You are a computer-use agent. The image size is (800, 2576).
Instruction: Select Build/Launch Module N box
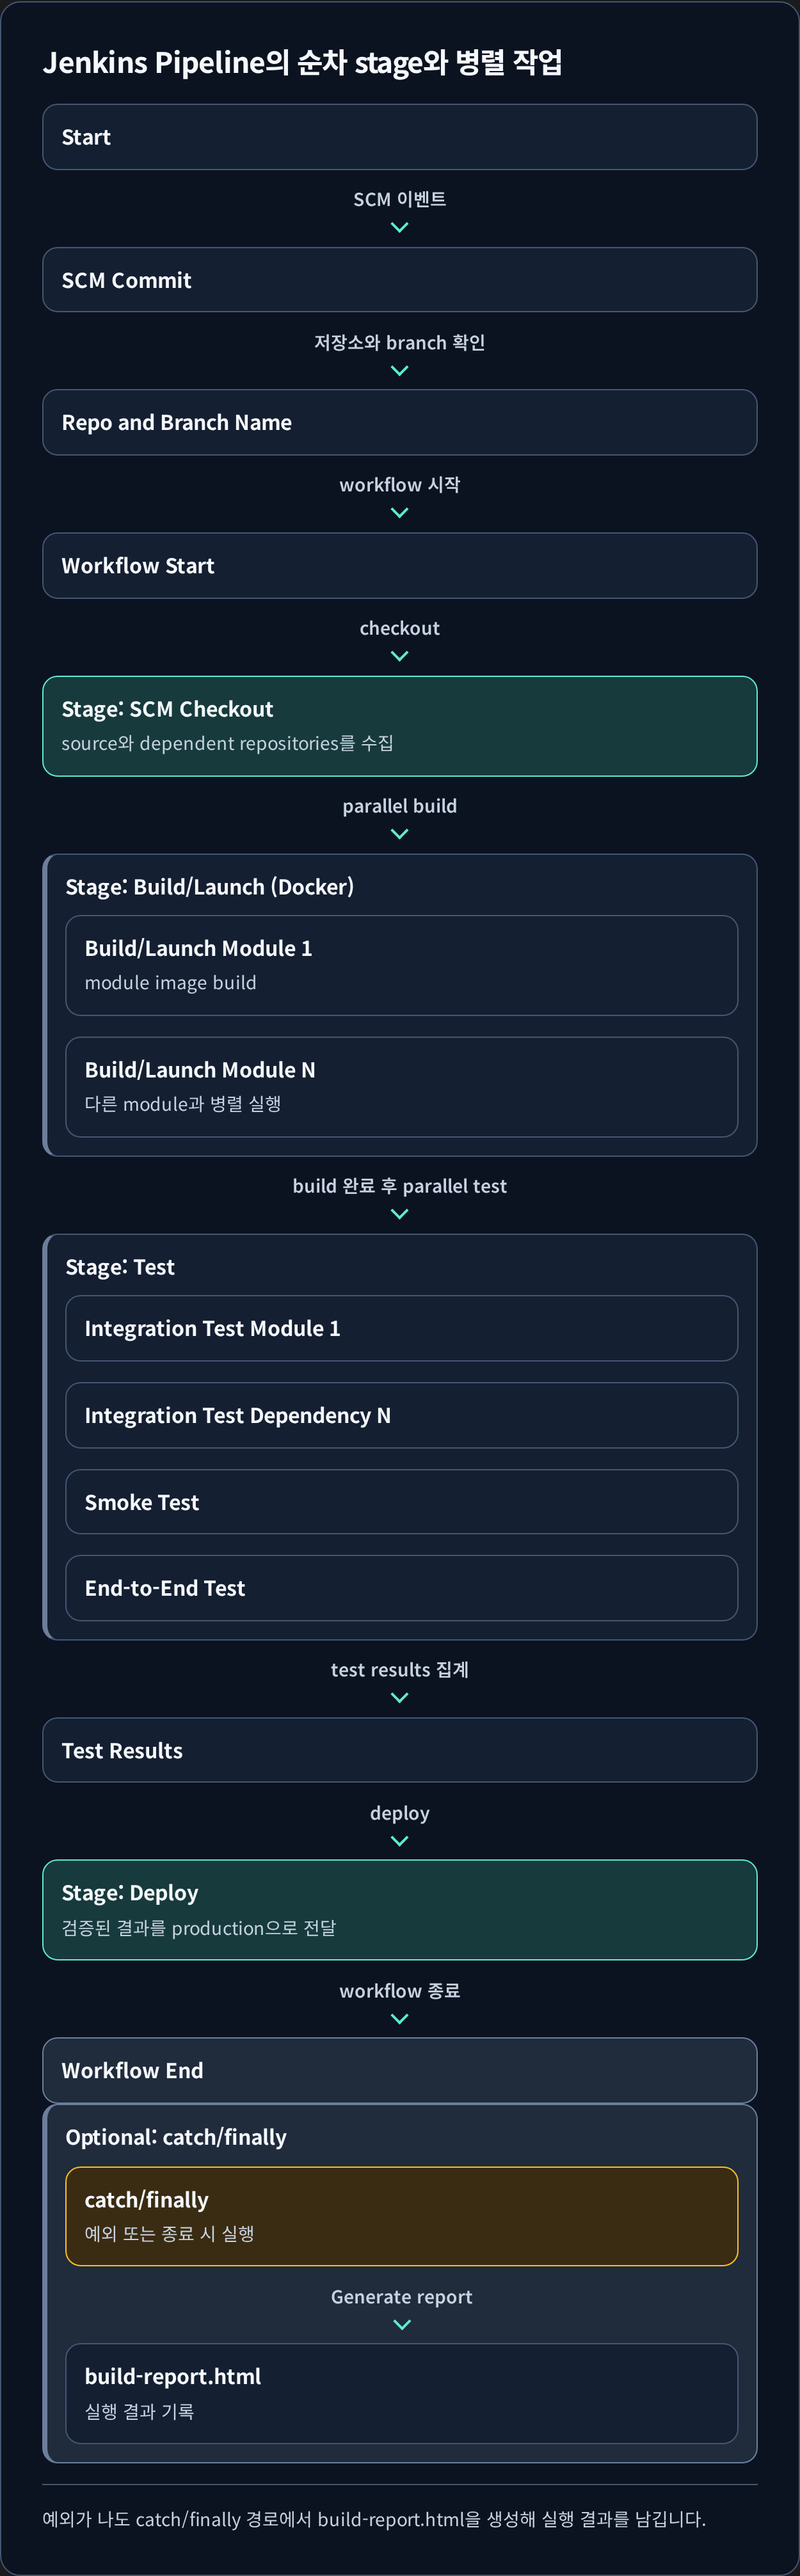coord(401,1087)
